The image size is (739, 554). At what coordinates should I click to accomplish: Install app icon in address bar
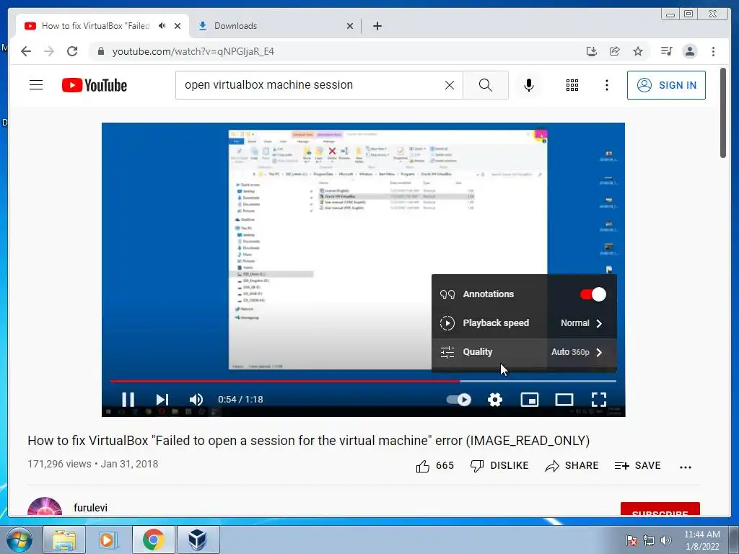[592, 51]
